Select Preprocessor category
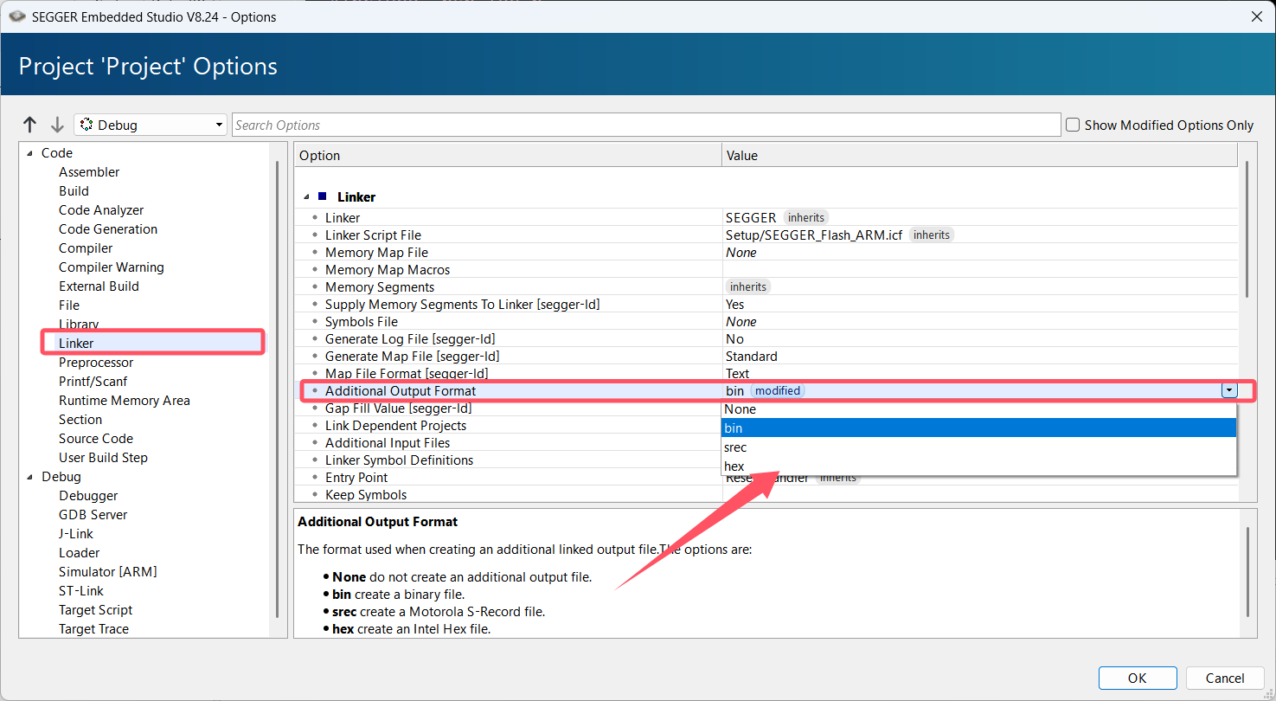Image resolution: width=1276 pixels, height=701 pixels. [x=96, y=363]
